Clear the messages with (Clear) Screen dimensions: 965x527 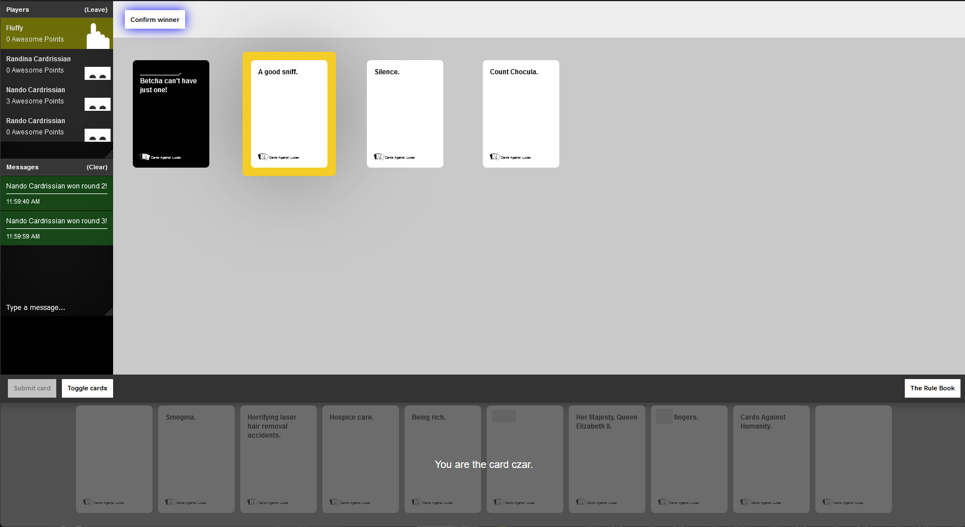tap(97, 167)
